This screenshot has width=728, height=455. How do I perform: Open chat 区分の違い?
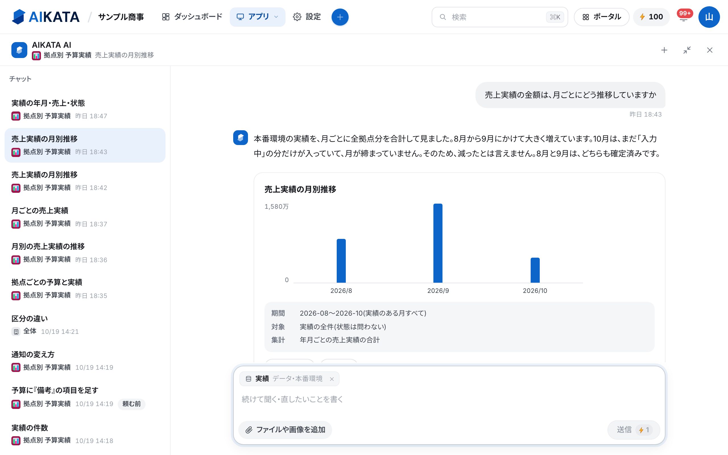click(85, 325)
